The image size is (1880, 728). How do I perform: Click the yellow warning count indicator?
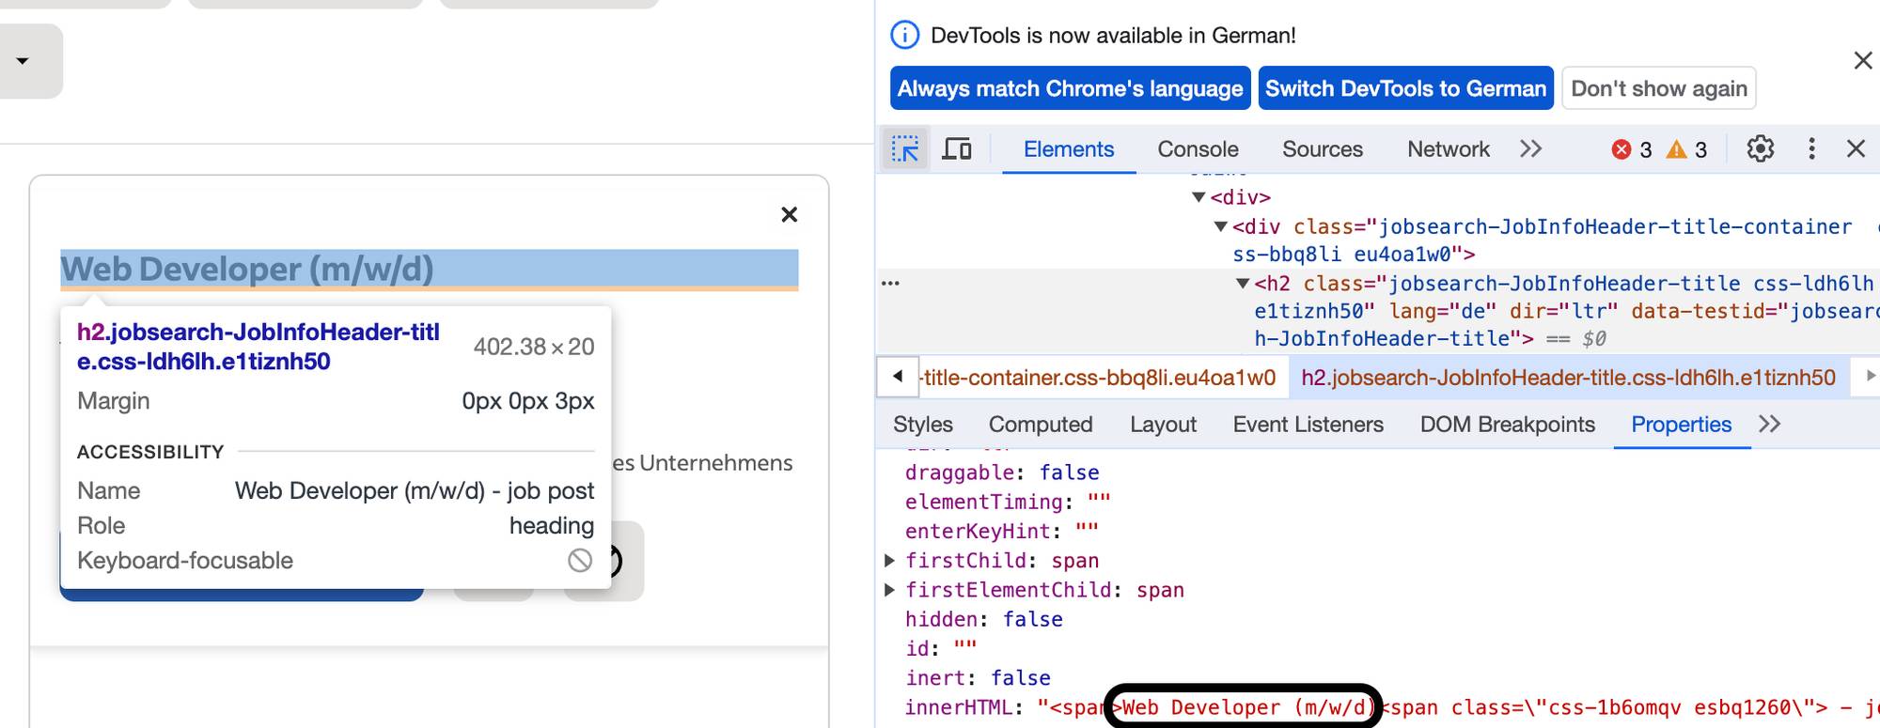point(1686,150)
